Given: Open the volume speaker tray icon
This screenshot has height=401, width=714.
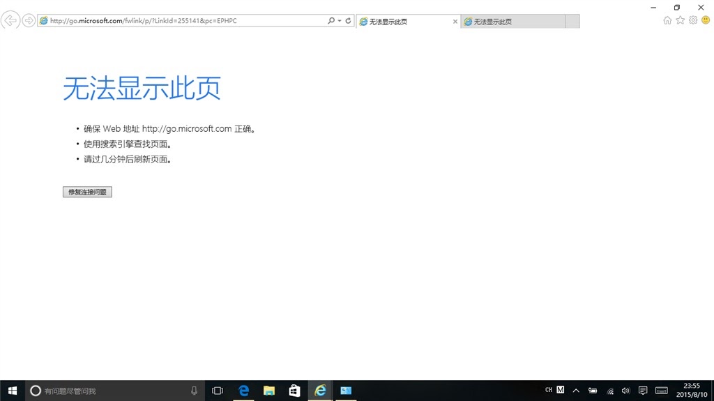Looking at the screenshot, I should point(626,391).
